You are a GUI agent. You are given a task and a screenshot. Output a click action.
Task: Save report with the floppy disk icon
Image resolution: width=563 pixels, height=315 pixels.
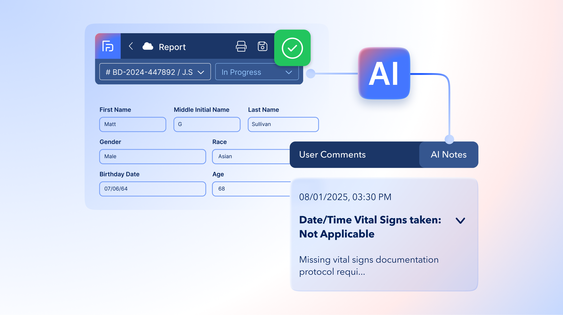[262, 47]
